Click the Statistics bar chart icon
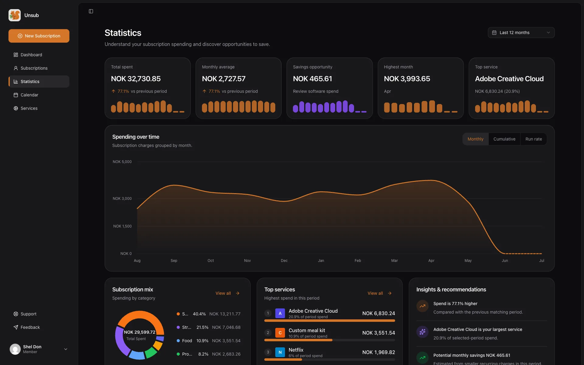The width and height of the screenshot is (584, 365). [16, 82]
